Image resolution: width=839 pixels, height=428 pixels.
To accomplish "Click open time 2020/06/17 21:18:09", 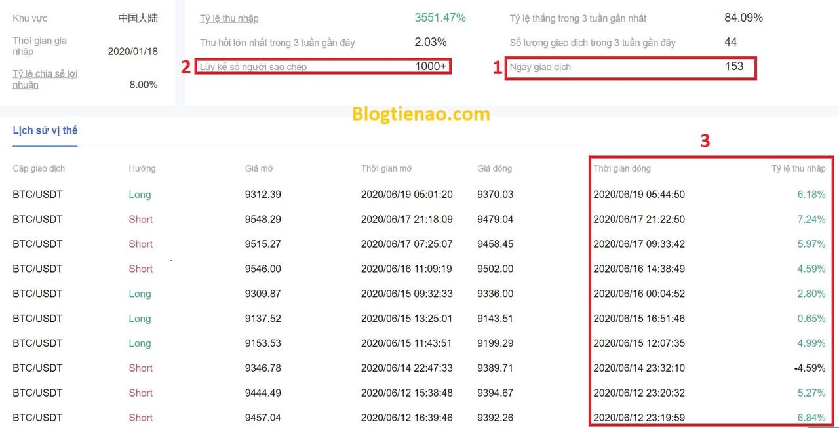I will click(x=407, y=219).
